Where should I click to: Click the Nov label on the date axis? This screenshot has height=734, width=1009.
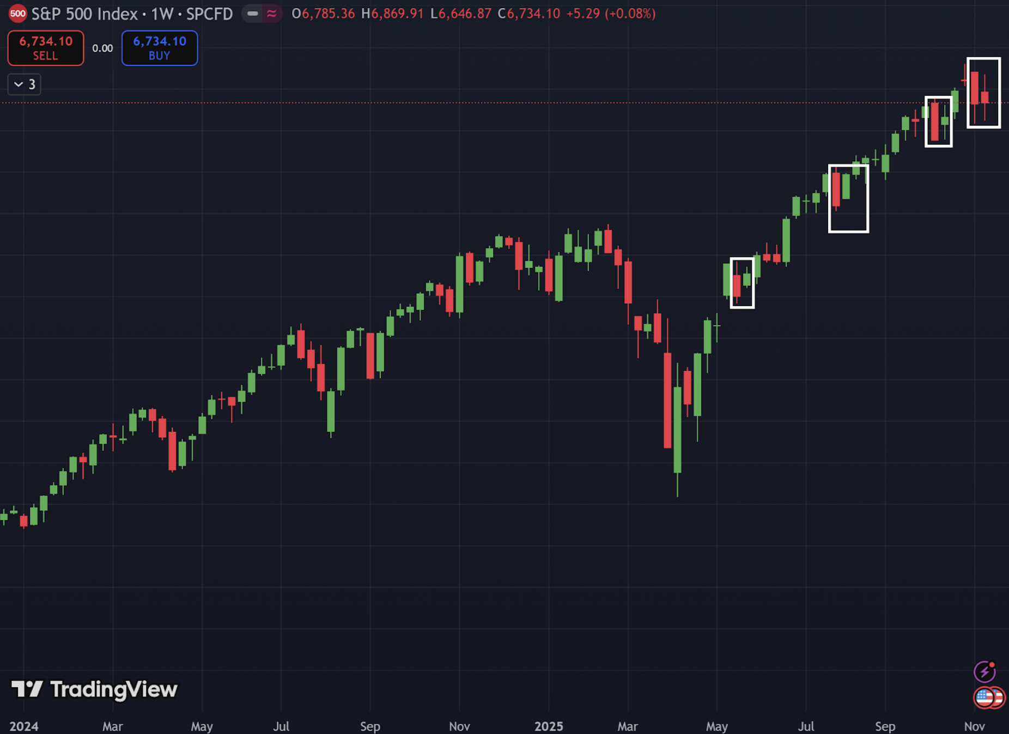975,727
